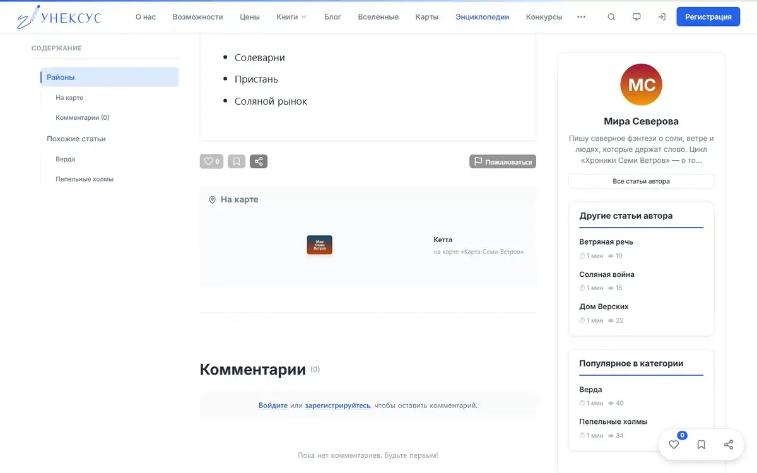Image resolution: width=757 pixels, height=473 pixels.
Task: Open the О нас menu item
Action: (146, 17)
